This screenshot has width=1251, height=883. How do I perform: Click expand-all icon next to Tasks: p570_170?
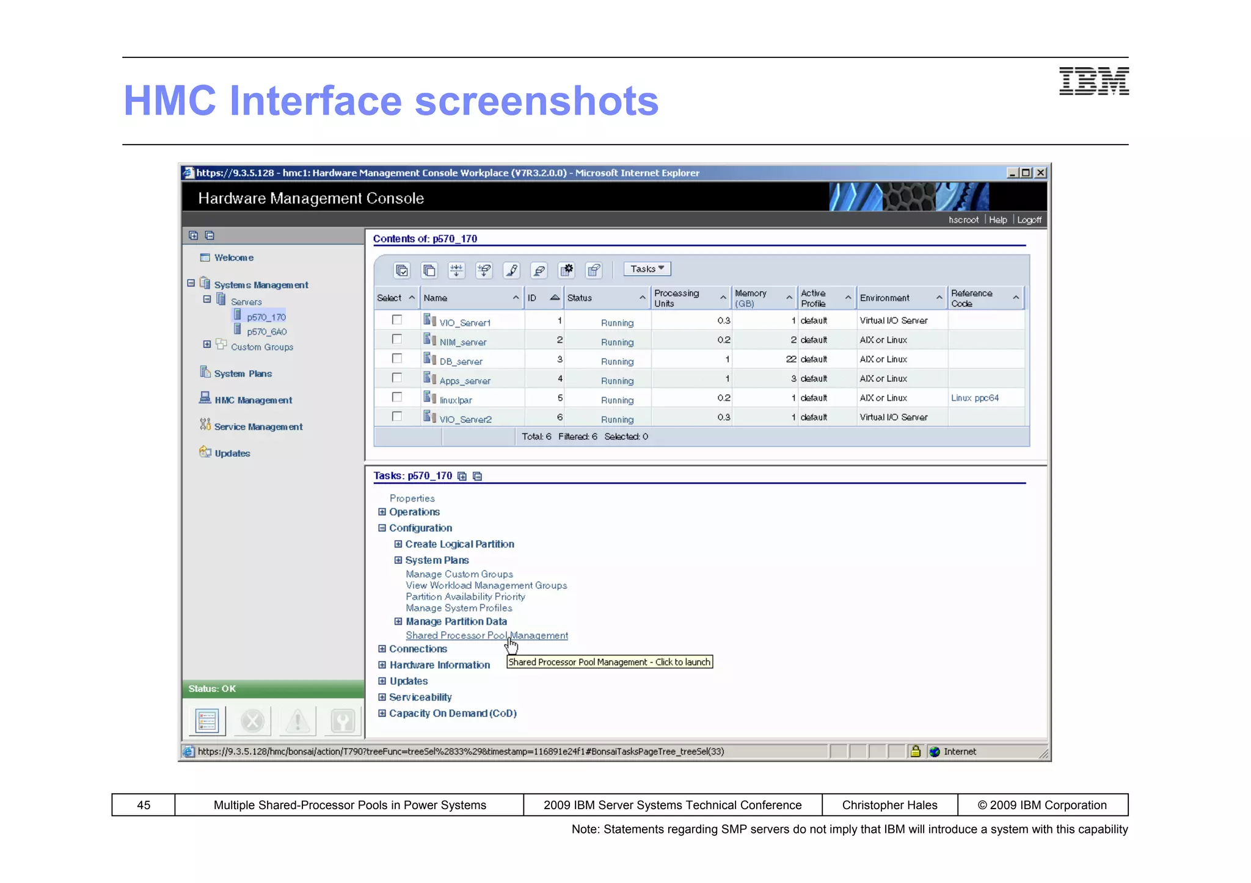pyautogui.click(x=462, y=476)
